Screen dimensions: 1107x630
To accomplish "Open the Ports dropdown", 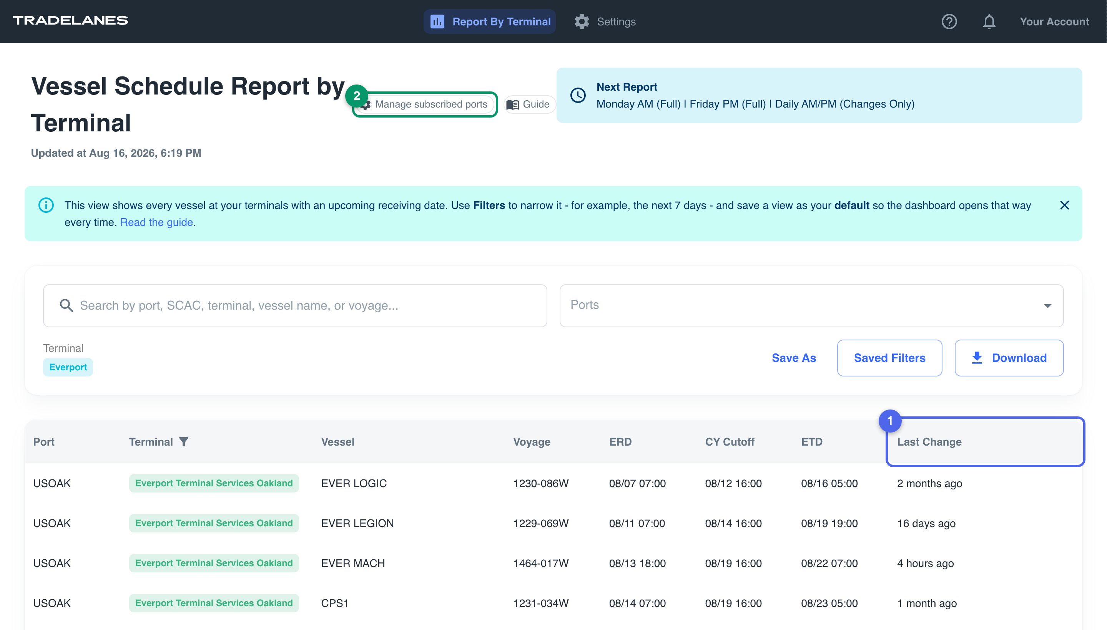I will point(811,305).
